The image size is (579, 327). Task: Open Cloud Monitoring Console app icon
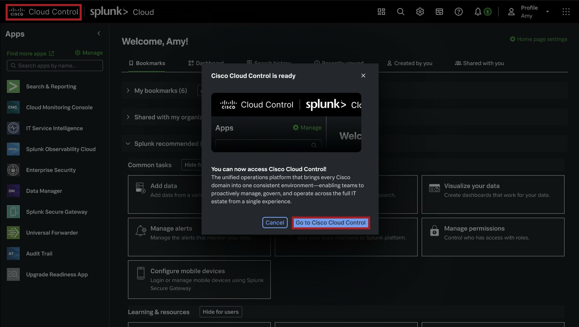click(x=13, y=107)
